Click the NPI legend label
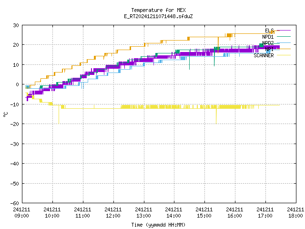The image size is (305, 229). point(269,49)
